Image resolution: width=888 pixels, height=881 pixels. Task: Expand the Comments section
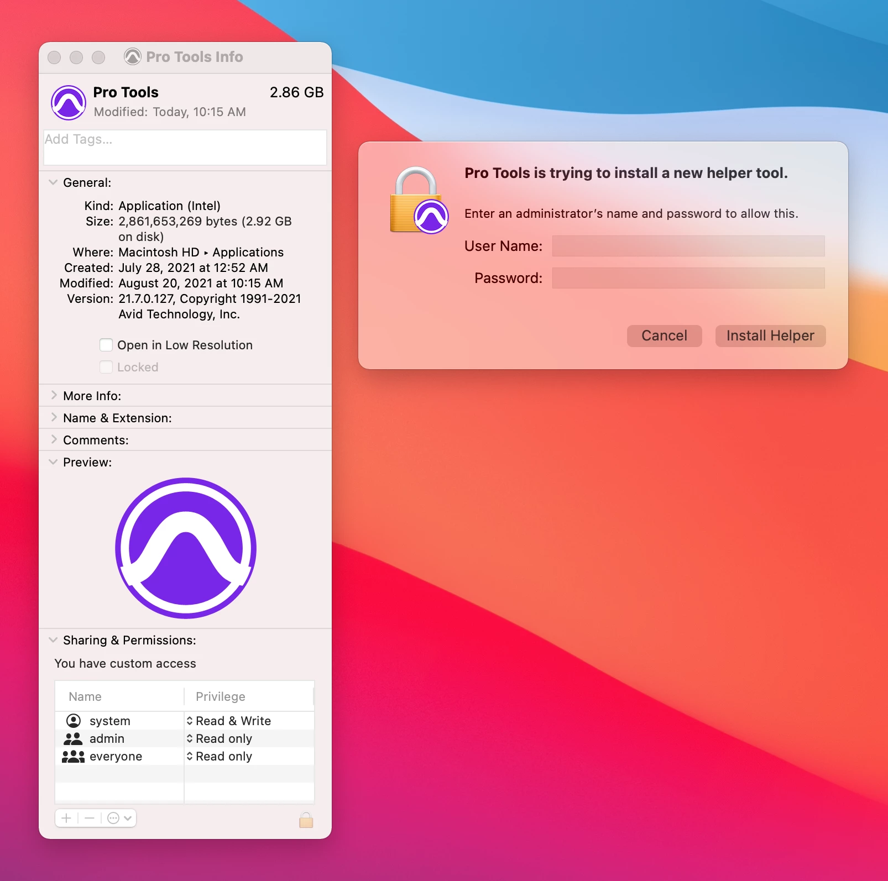click(54, 439)
